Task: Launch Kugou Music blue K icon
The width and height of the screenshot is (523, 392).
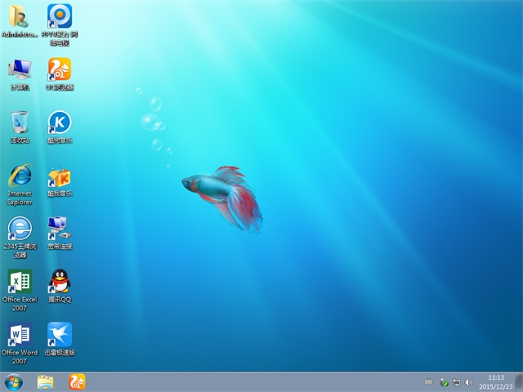Action: (60, 122)
